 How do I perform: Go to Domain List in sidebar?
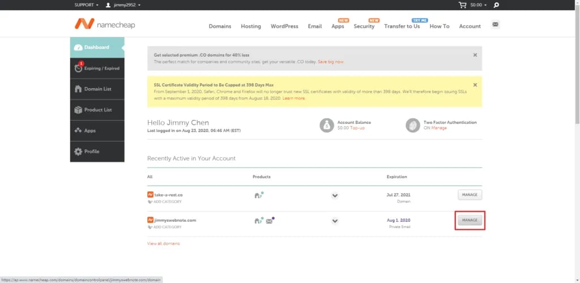[x=97, y=89]
